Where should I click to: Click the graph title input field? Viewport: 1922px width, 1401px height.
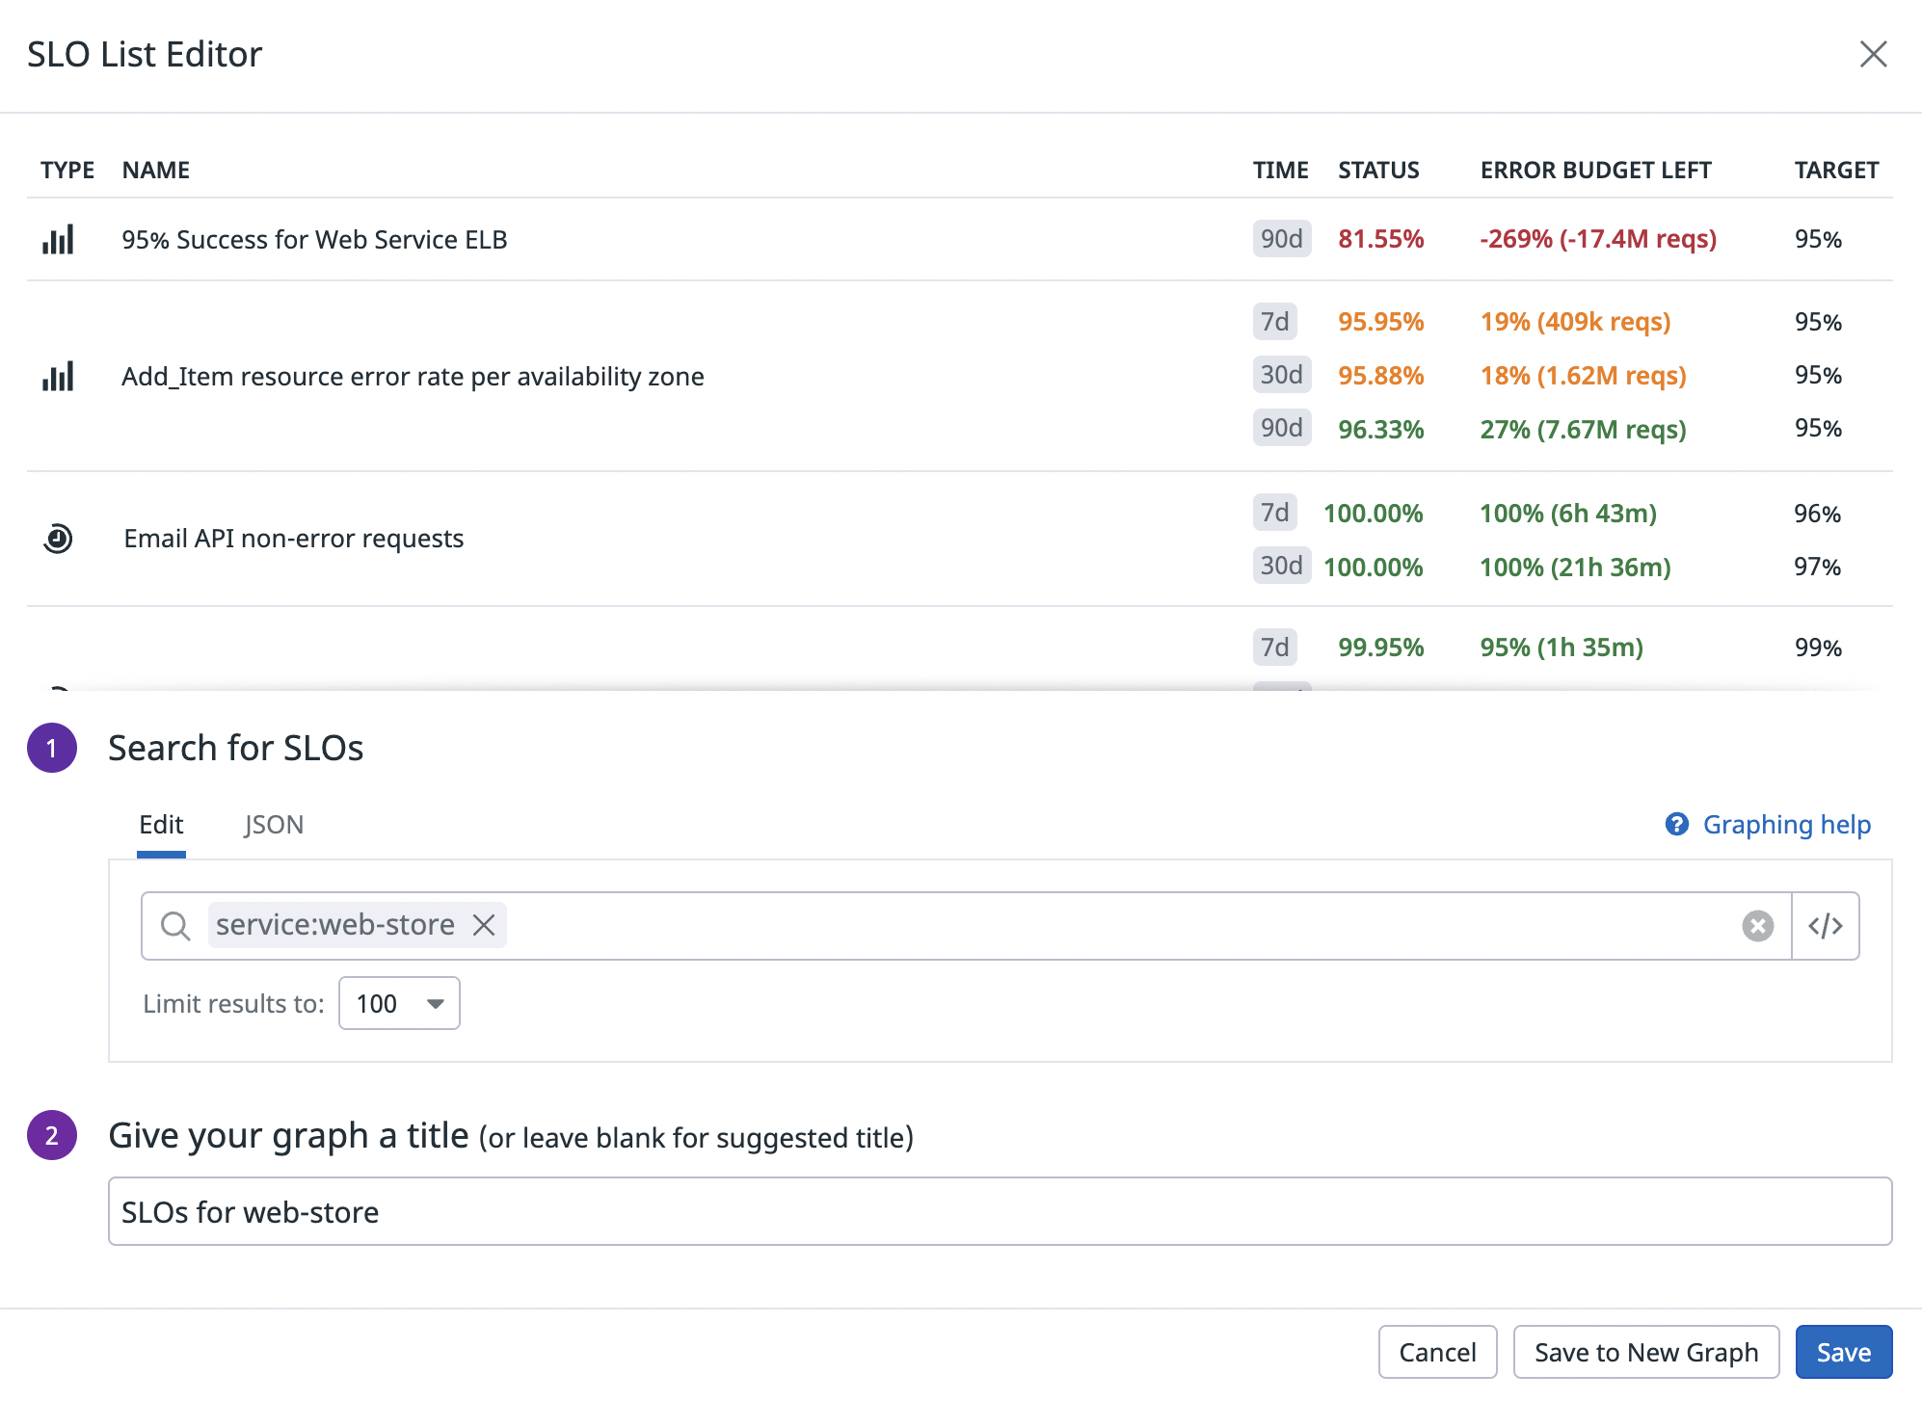pyautogui.click(x=999, y=1211)
